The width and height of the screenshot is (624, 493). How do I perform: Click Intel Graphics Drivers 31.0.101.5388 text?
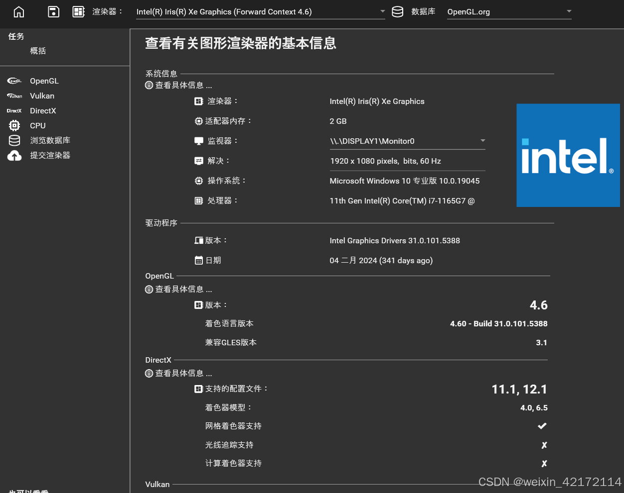pos(395,241)
